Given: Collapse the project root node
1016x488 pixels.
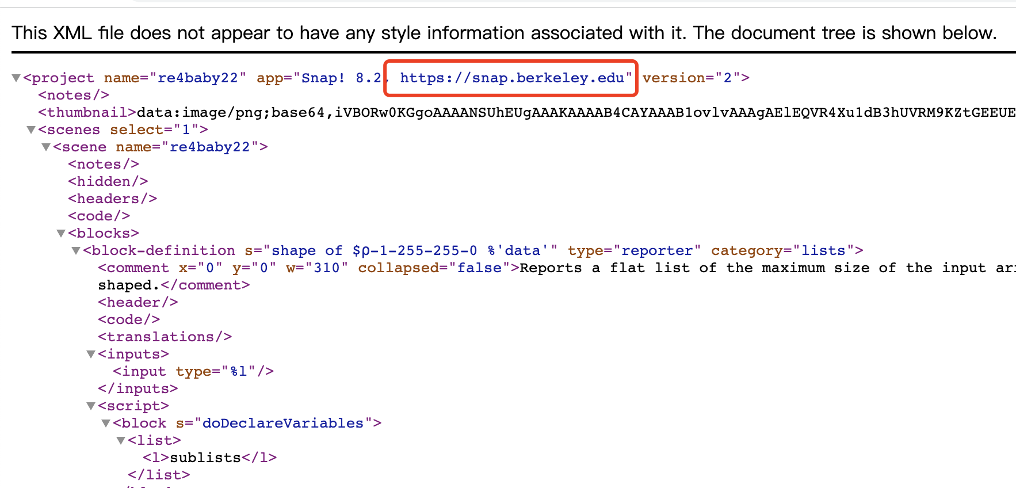Looking at the screenshot, I should [16, 78].
